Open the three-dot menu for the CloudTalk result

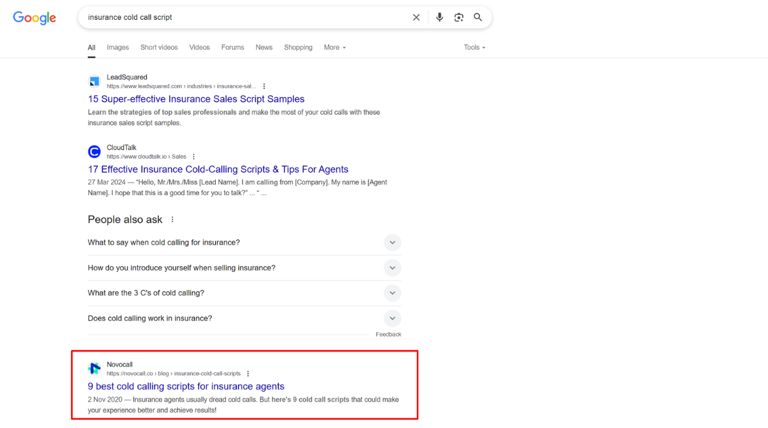tap(194, 157)
